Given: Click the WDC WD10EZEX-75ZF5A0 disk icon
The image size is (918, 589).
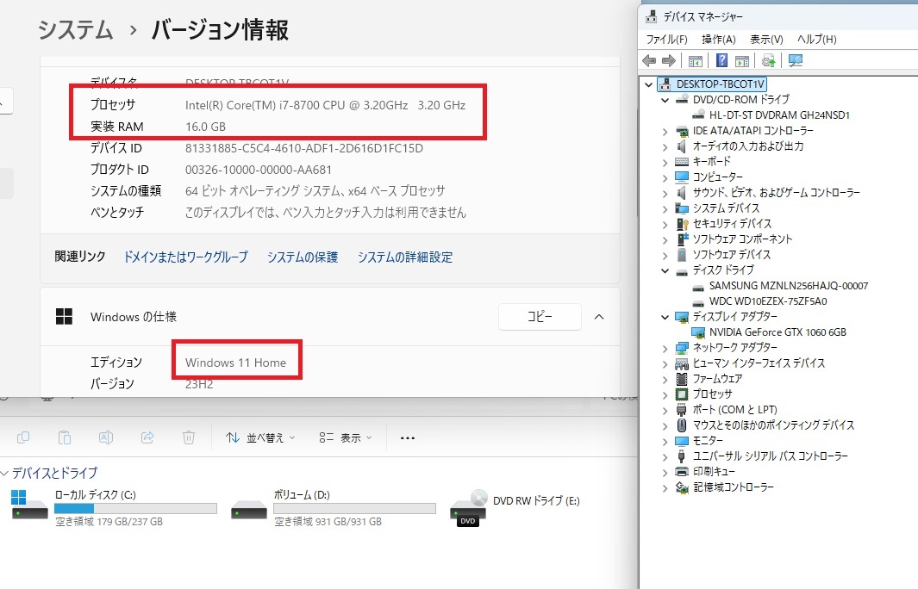Looking at the screenshot, I should 698,302.
